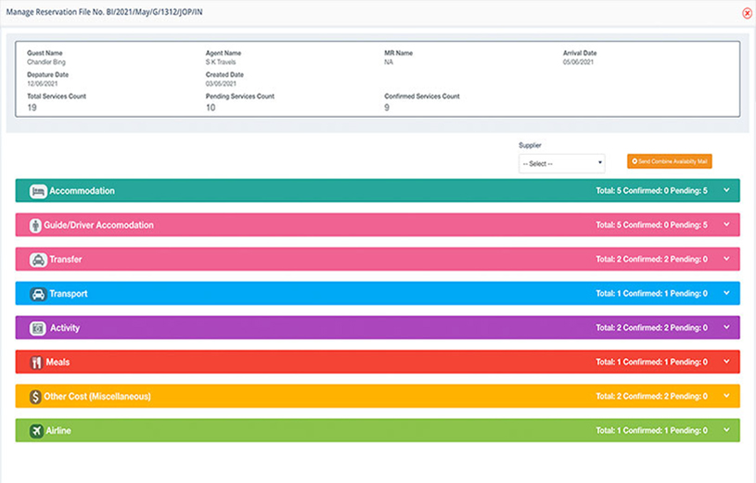Screen dimensions: 756x483
Task: Click the Transport car icon
Action: (x=38, y=294)
